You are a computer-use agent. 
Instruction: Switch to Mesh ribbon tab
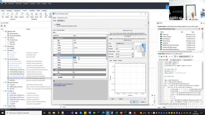(38, 11)
